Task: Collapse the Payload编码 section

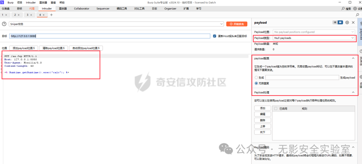Action: pos(353,147)
